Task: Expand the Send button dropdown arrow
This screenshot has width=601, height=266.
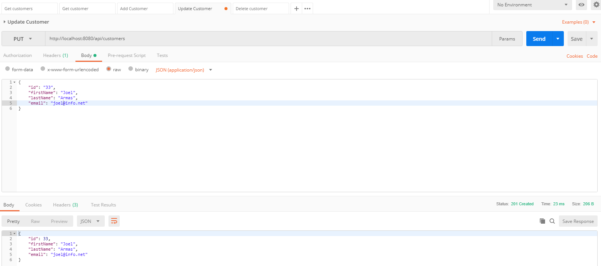Action: (x=558, y=39)
